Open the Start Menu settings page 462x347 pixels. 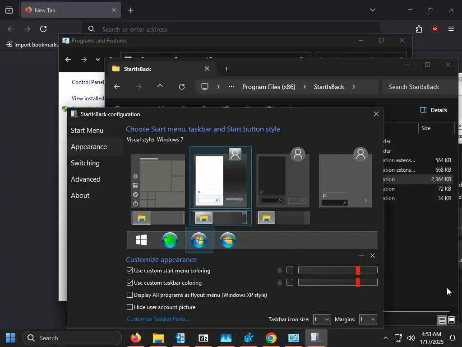[87, 131]
